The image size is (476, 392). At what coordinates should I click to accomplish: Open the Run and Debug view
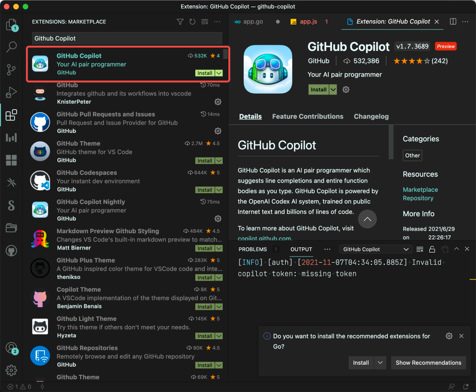[11, 92]
